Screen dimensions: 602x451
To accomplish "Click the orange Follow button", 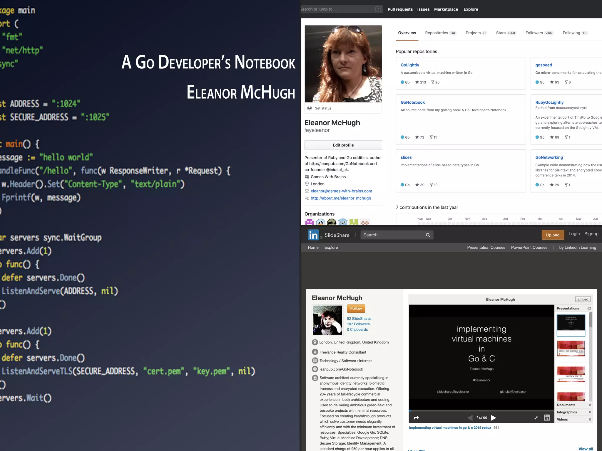I will pyautogui.click(x=356, y=308).
